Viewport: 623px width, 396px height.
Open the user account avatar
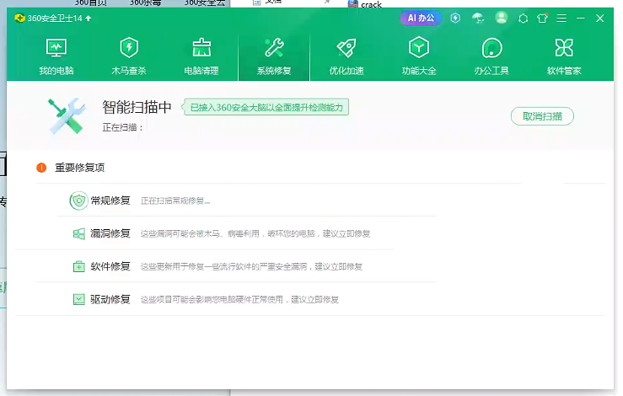click(502, 18)
